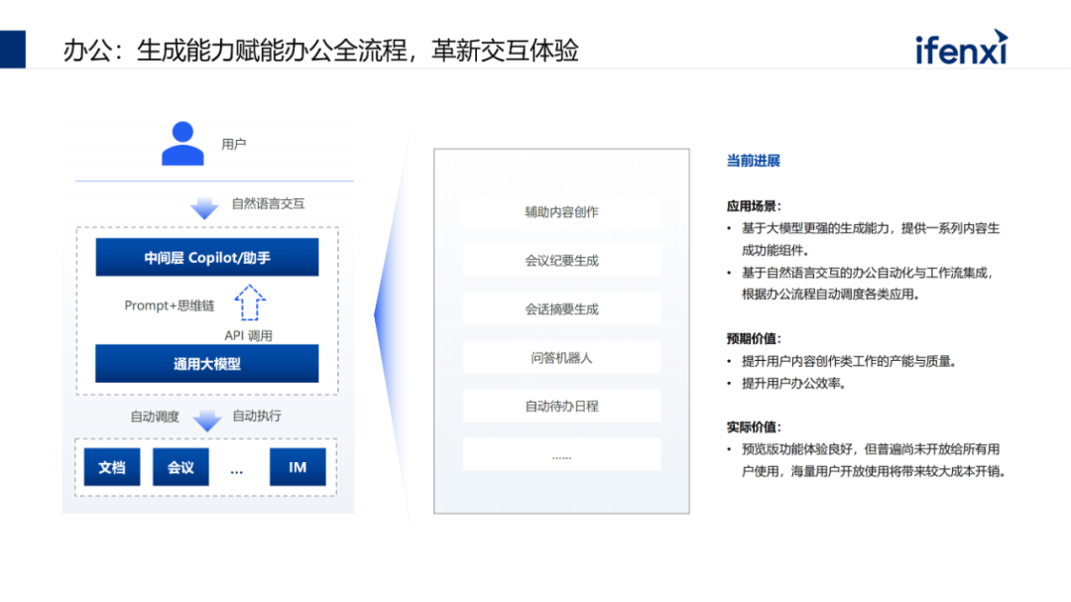Click the 辅助内容创作 item
Screen dimensions: 1071x602
(561, 212)
